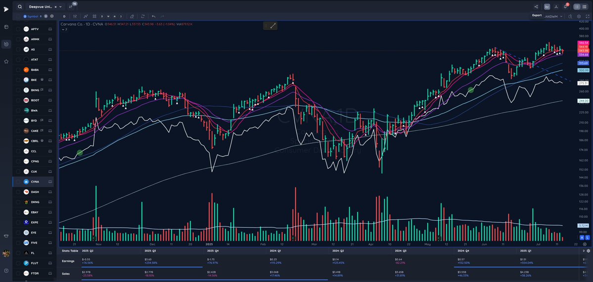Check the ARMK row checkbox
The width and height of the screenshot is (593, 282).
[18, 39]
